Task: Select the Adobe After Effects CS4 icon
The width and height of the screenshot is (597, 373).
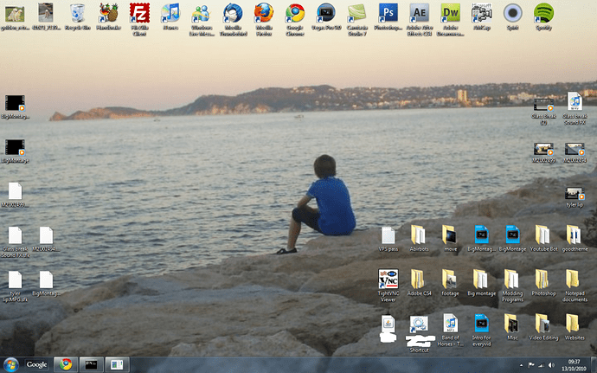Action: tap(419, 13)
